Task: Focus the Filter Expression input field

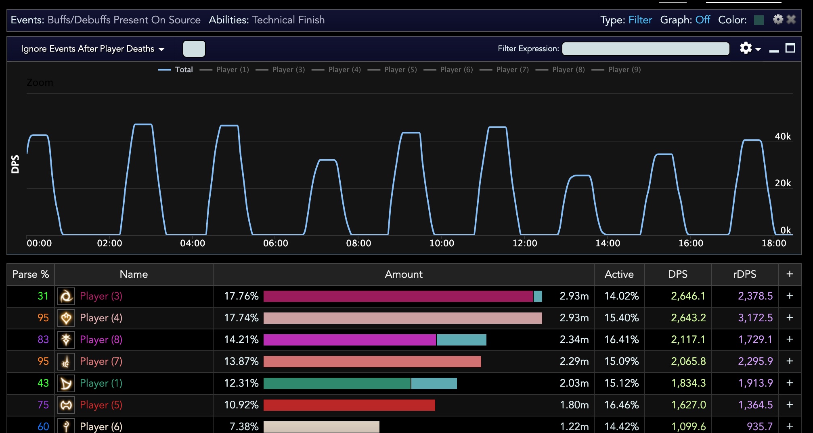Action: (x=646, y=49)
